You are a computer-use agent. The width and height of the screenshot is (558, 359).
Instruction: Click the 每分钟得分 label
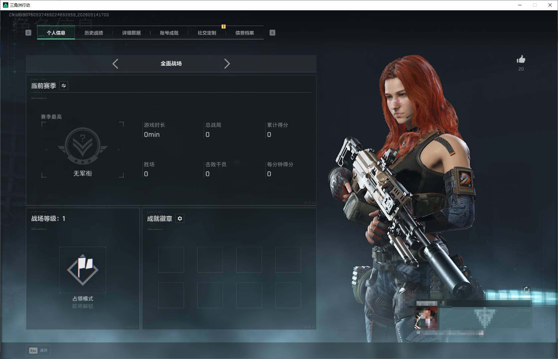(x=280, y=164)
